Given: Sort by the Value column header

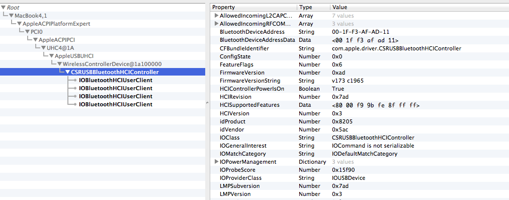Looking at the screenshot, I should (x=419, y=7).
